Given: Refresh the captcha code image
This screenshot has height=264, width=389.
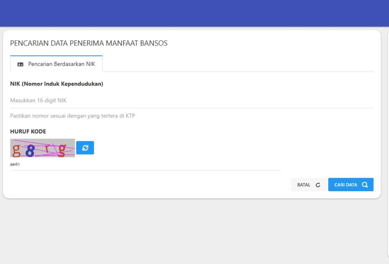Looking at the screenshot, I should click(85, 148).
